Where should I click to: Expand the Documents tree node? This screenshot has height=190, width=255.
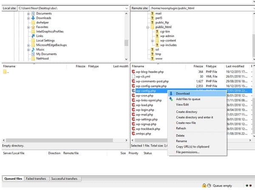coord(28,14)
